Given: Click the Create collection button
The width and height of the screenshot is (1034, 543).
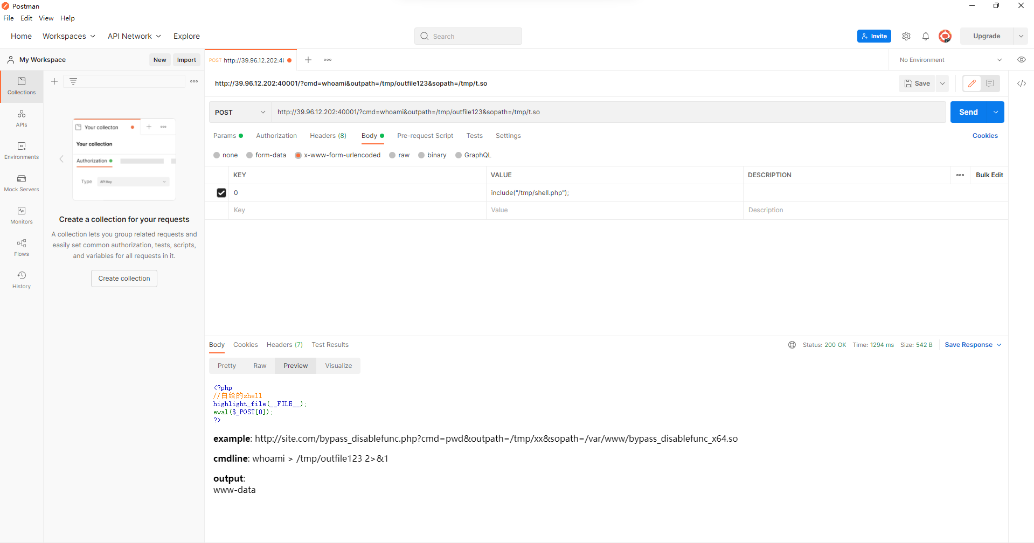Looking at the screenshot, I should click(124, 279).
